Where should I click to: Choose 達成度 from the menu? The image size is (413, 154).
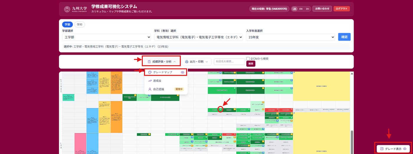click(166, 81)
